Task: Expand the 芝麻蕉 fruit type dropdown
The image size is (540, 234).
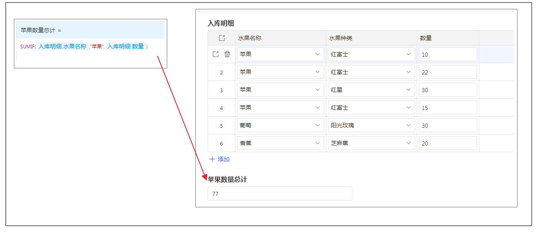Action: pyautogui.click(x=371, y=143)
